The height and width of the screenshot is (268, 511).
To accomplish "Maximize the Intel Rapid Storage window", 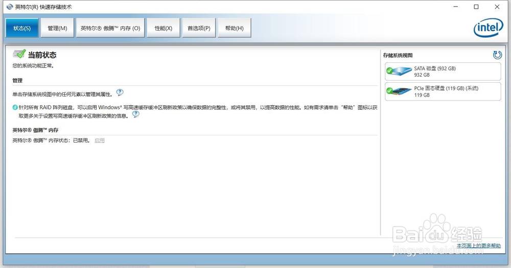I will (x=476, y=7).
